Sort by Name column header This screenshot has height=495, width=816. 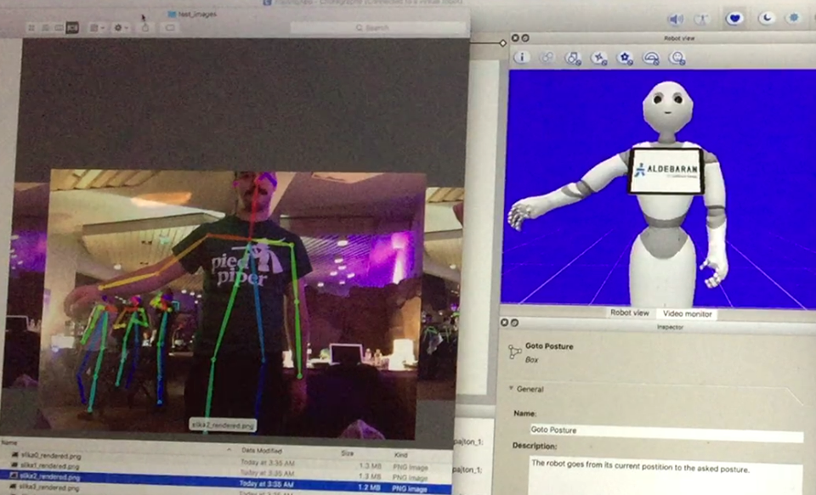8,443
